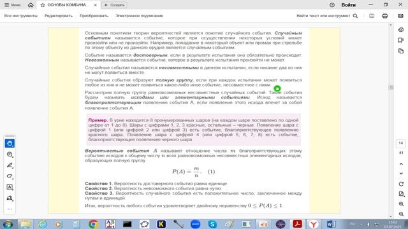408x229 pixels.
Task: Select the freehand draw lasso tool
Action: coord(10,176)
